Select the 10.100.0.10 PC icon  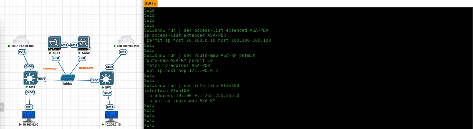[x=29, y=116]
